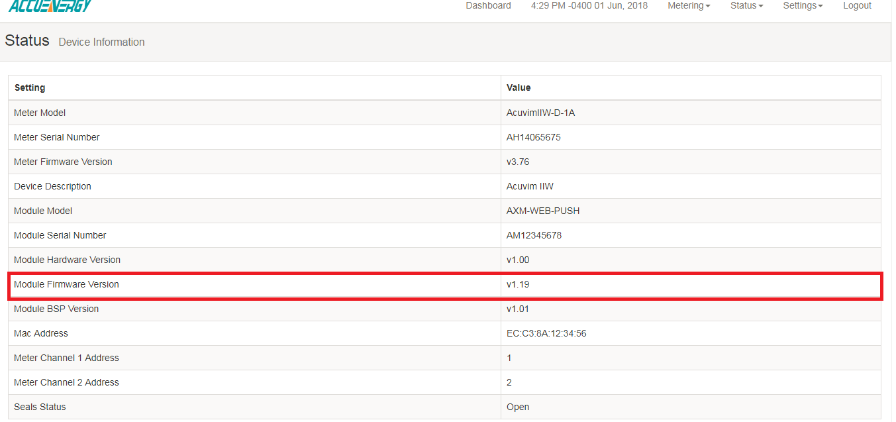The image size is (896, 422).
Task: Click the Mac Address value
Action: (x=546, y=333)
